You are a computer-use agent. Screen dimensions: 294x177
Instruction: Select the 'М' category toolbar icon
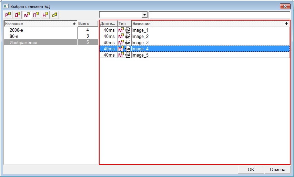27,15
